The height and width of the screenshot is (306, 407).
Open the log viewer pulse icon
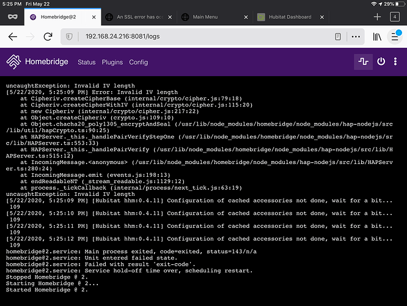coord(363,62)
